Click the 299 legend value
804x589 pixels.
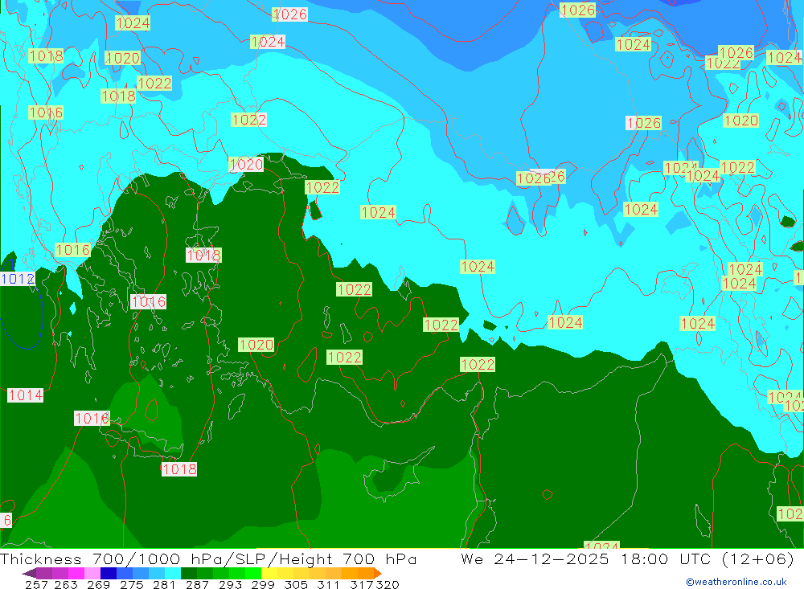point(263,584)
